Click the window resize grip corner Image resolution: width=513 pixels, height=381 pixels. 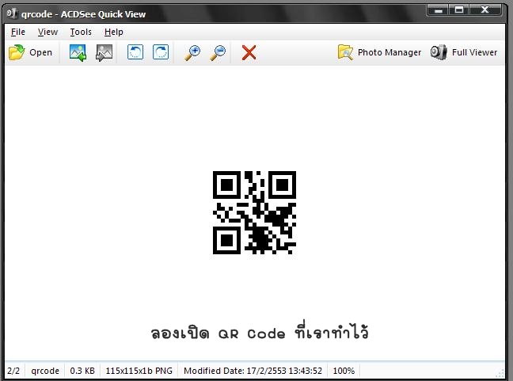click(x=500, y=373)
